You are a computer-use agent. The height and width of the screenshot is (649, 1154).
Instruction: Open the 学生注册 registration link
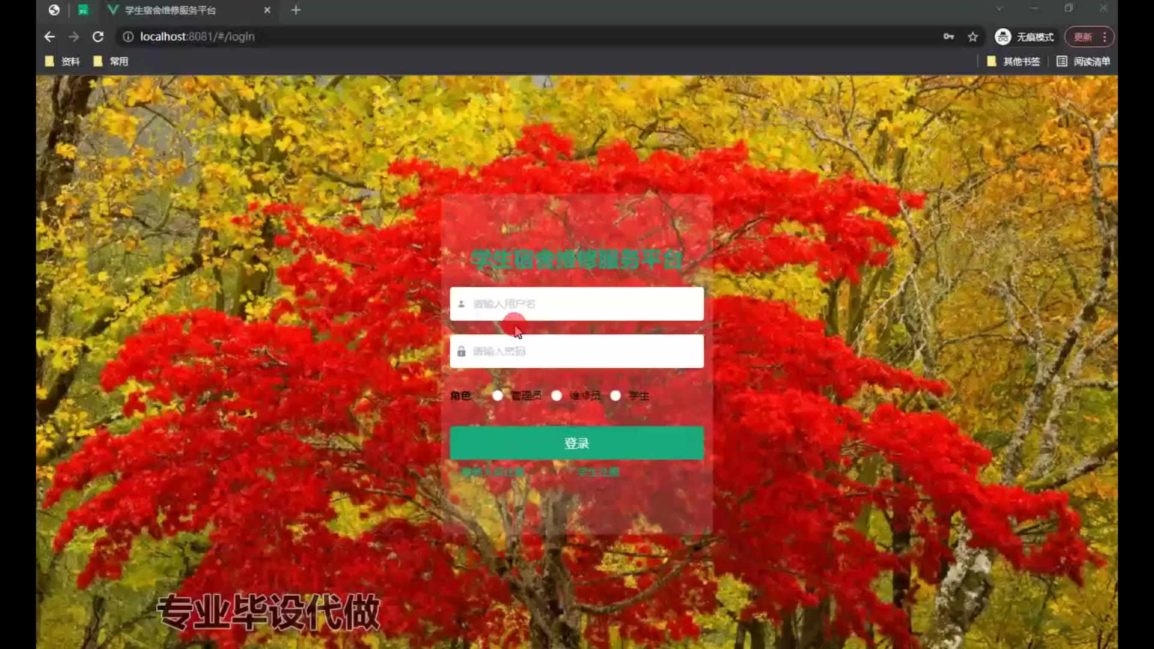coord(598,472)
